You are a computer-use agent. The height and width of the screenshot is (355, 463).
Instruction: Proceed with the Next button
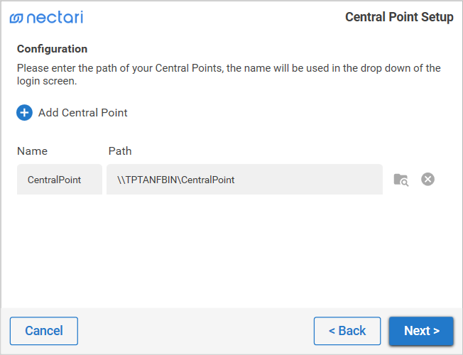(x=421, y=331)
